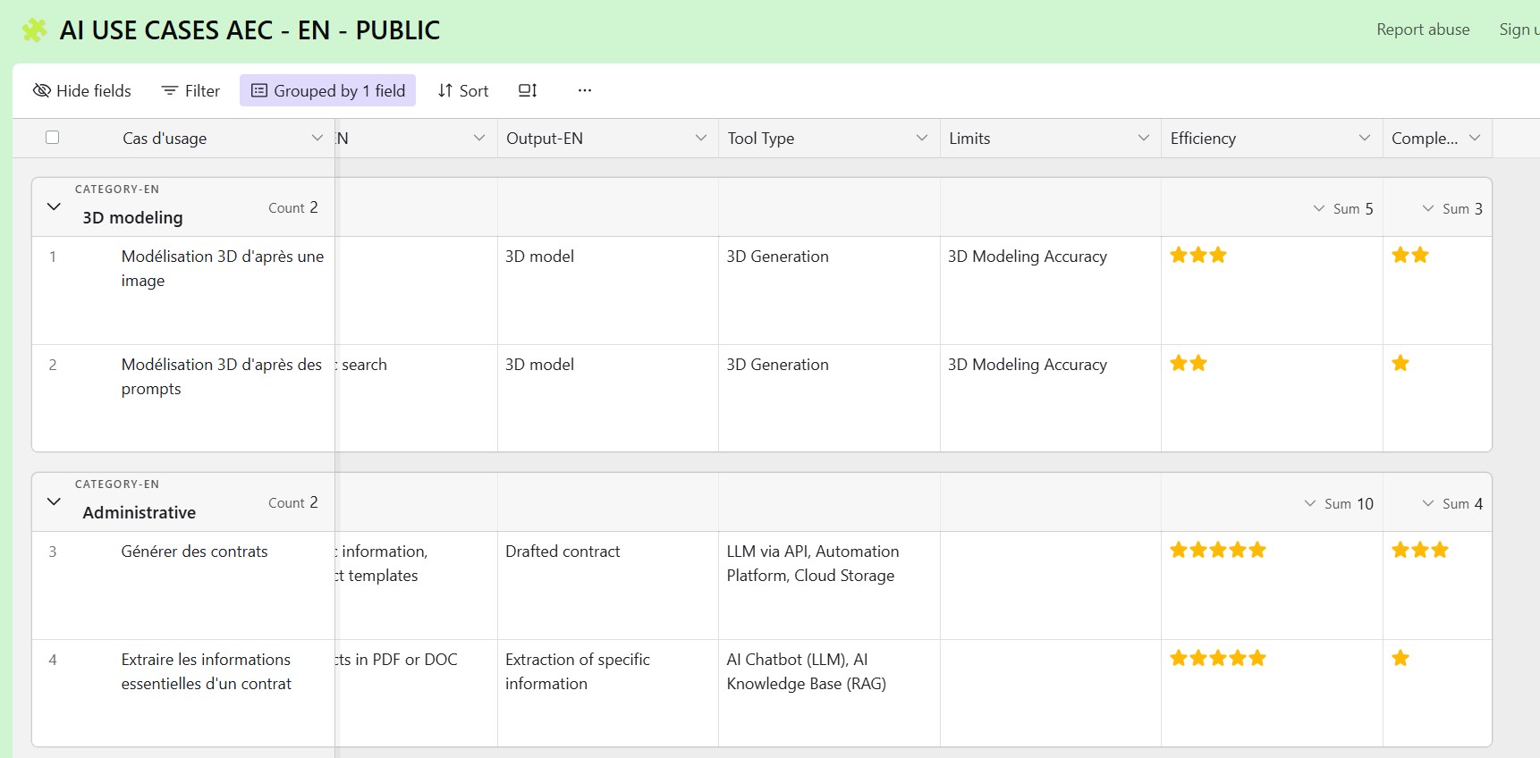Image resolution: width=1540 pixels, height=758 pixels.
Task: Collapse the 3D modeling group
Action: 54,206
